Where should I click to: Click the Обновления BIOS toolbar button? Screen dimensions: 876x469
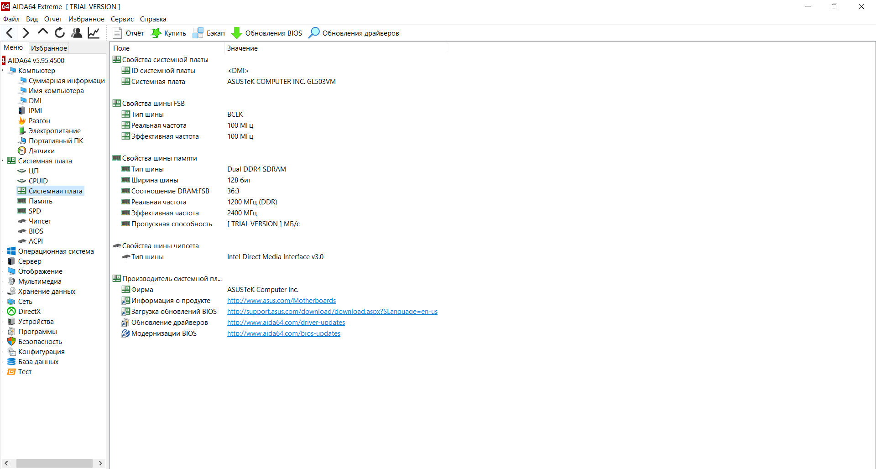point(267,33)
